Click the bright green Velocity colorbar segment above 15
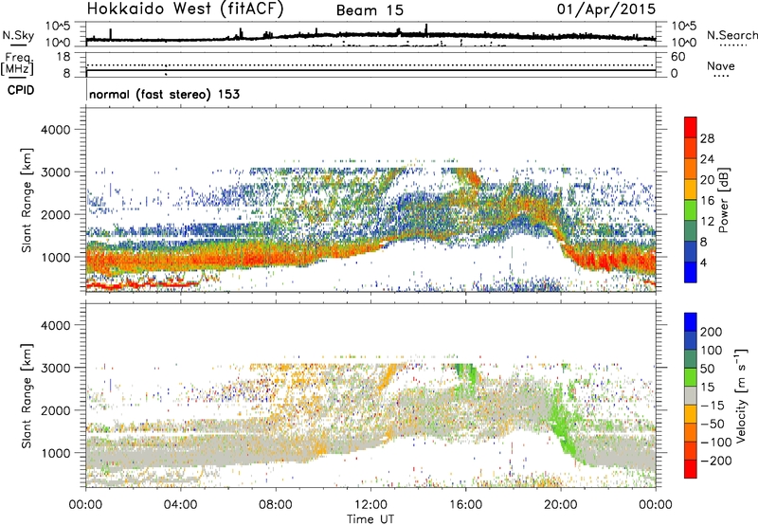Screen dimensions: 758x525 click(691, 377)
